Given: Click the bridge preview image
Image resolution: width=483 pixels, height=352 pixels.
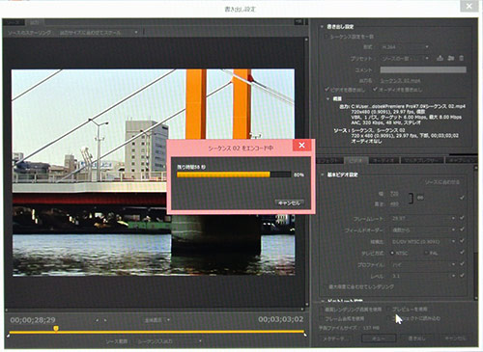Looking at the screenshot, I should [x=154, y=173].
